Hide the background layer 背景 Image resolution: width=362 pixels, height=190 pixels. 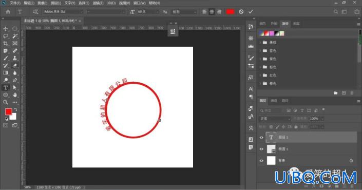pyautogui.click(x=261, y=161)
